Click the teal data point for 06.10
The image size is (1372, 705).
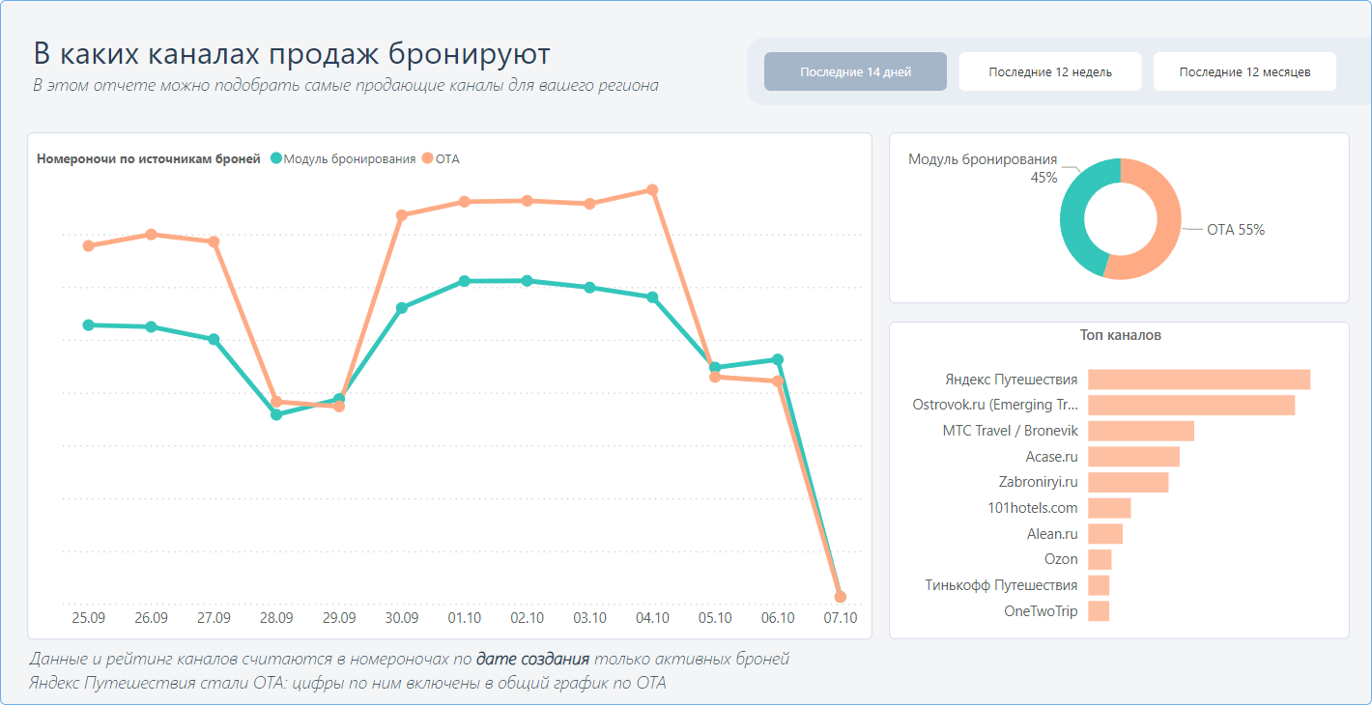click(x=778, y=360)
